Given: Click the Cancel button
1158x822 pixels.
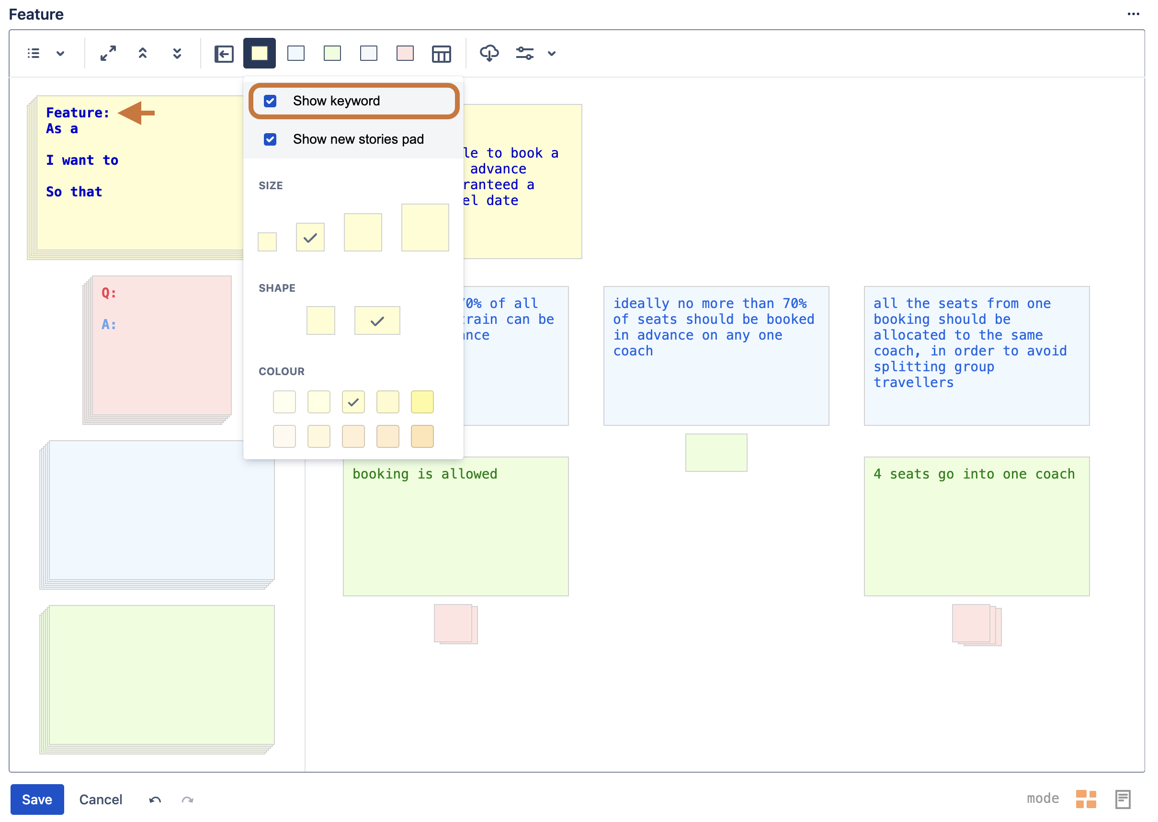Looking at the screenshot, I should point(101,799).
